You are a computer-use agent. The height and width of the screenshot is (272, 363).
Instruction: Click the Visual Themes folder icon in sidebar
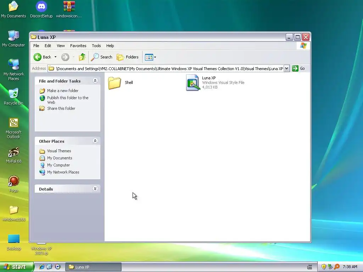[42, 151]
